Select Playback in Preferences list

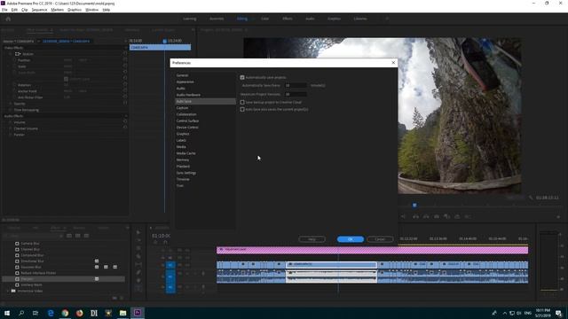point(183,167)
